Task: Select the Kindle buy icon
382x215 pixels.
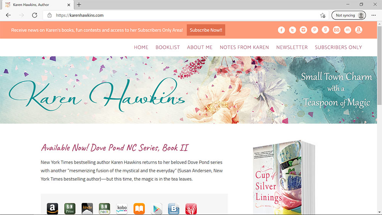Action: (87, 209)
